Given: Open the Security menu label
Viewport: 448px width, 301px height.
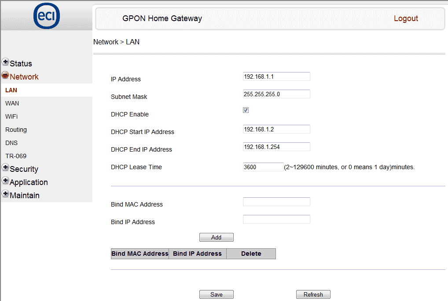Looking at the screenshot, I should 24,169.
